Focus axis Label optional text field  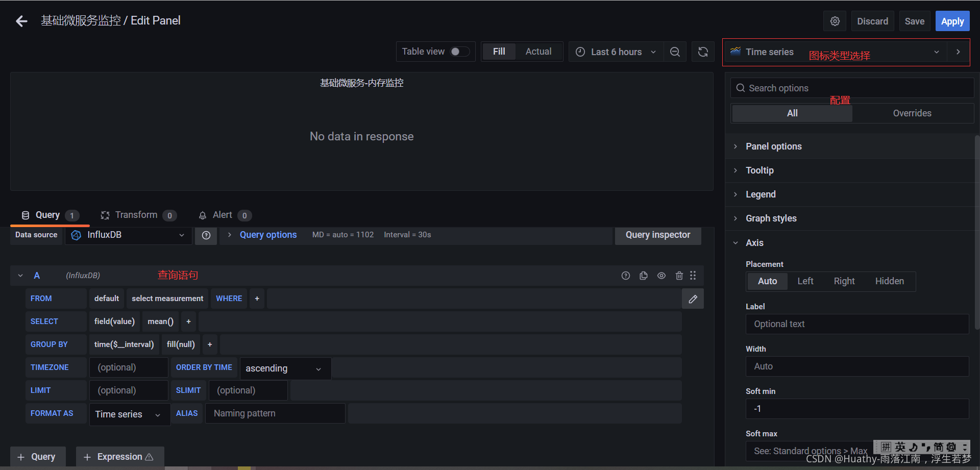(857, 324)
